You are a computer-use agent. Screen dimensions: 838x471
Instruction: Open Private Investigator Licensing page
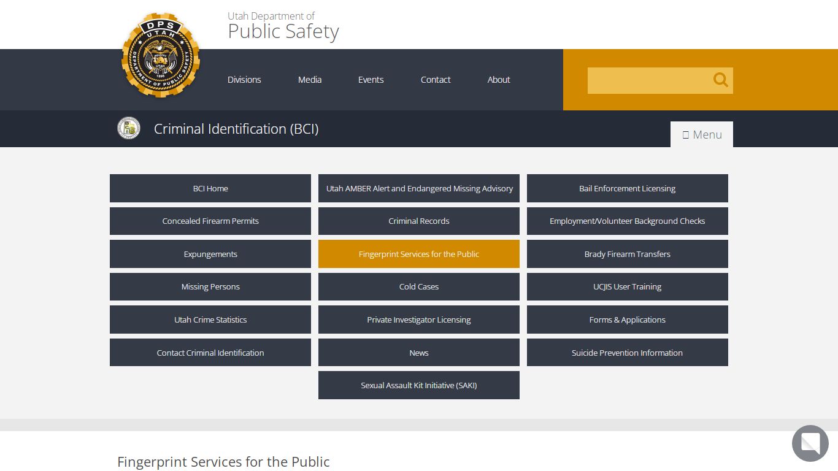[x=419, y=320]
